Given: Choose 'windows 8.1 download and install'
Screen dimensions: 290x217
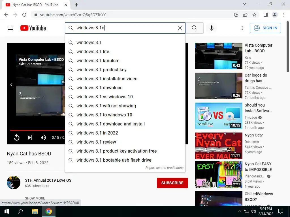Looking at the screenshot, I should click(x=125, y=124).
